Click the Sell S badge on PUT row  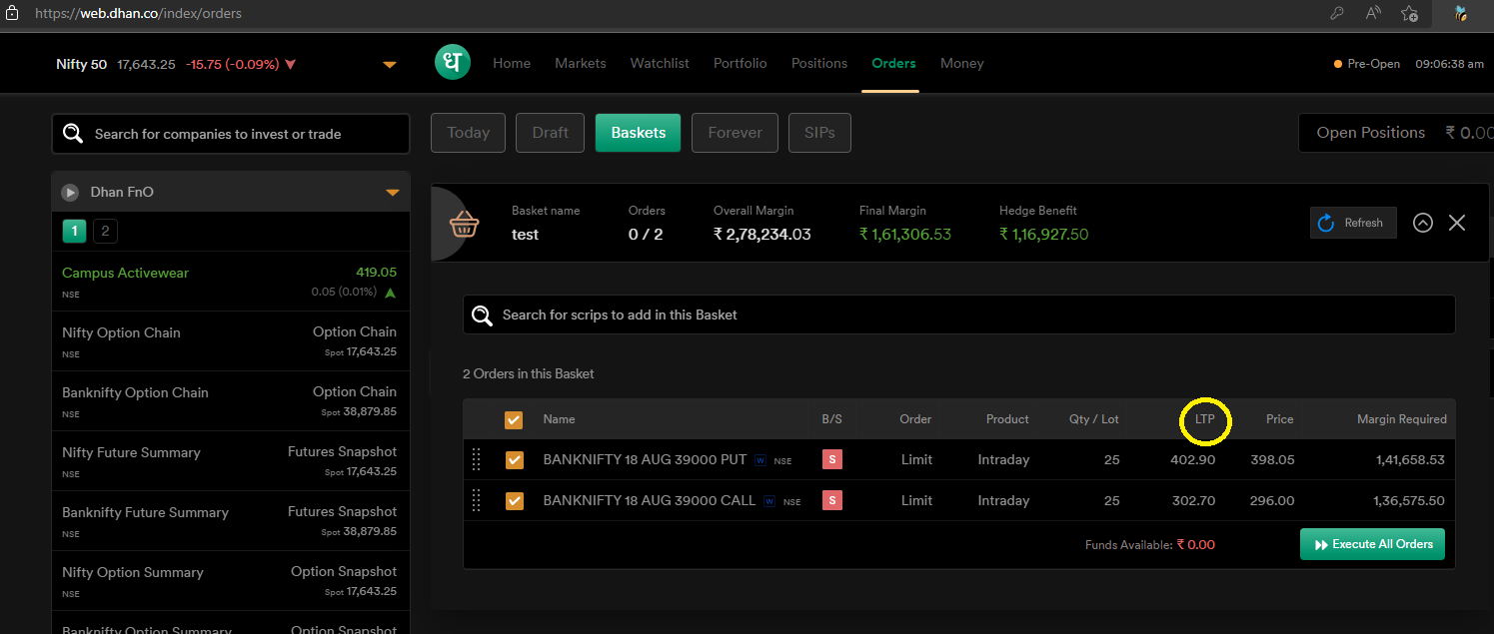831,459
